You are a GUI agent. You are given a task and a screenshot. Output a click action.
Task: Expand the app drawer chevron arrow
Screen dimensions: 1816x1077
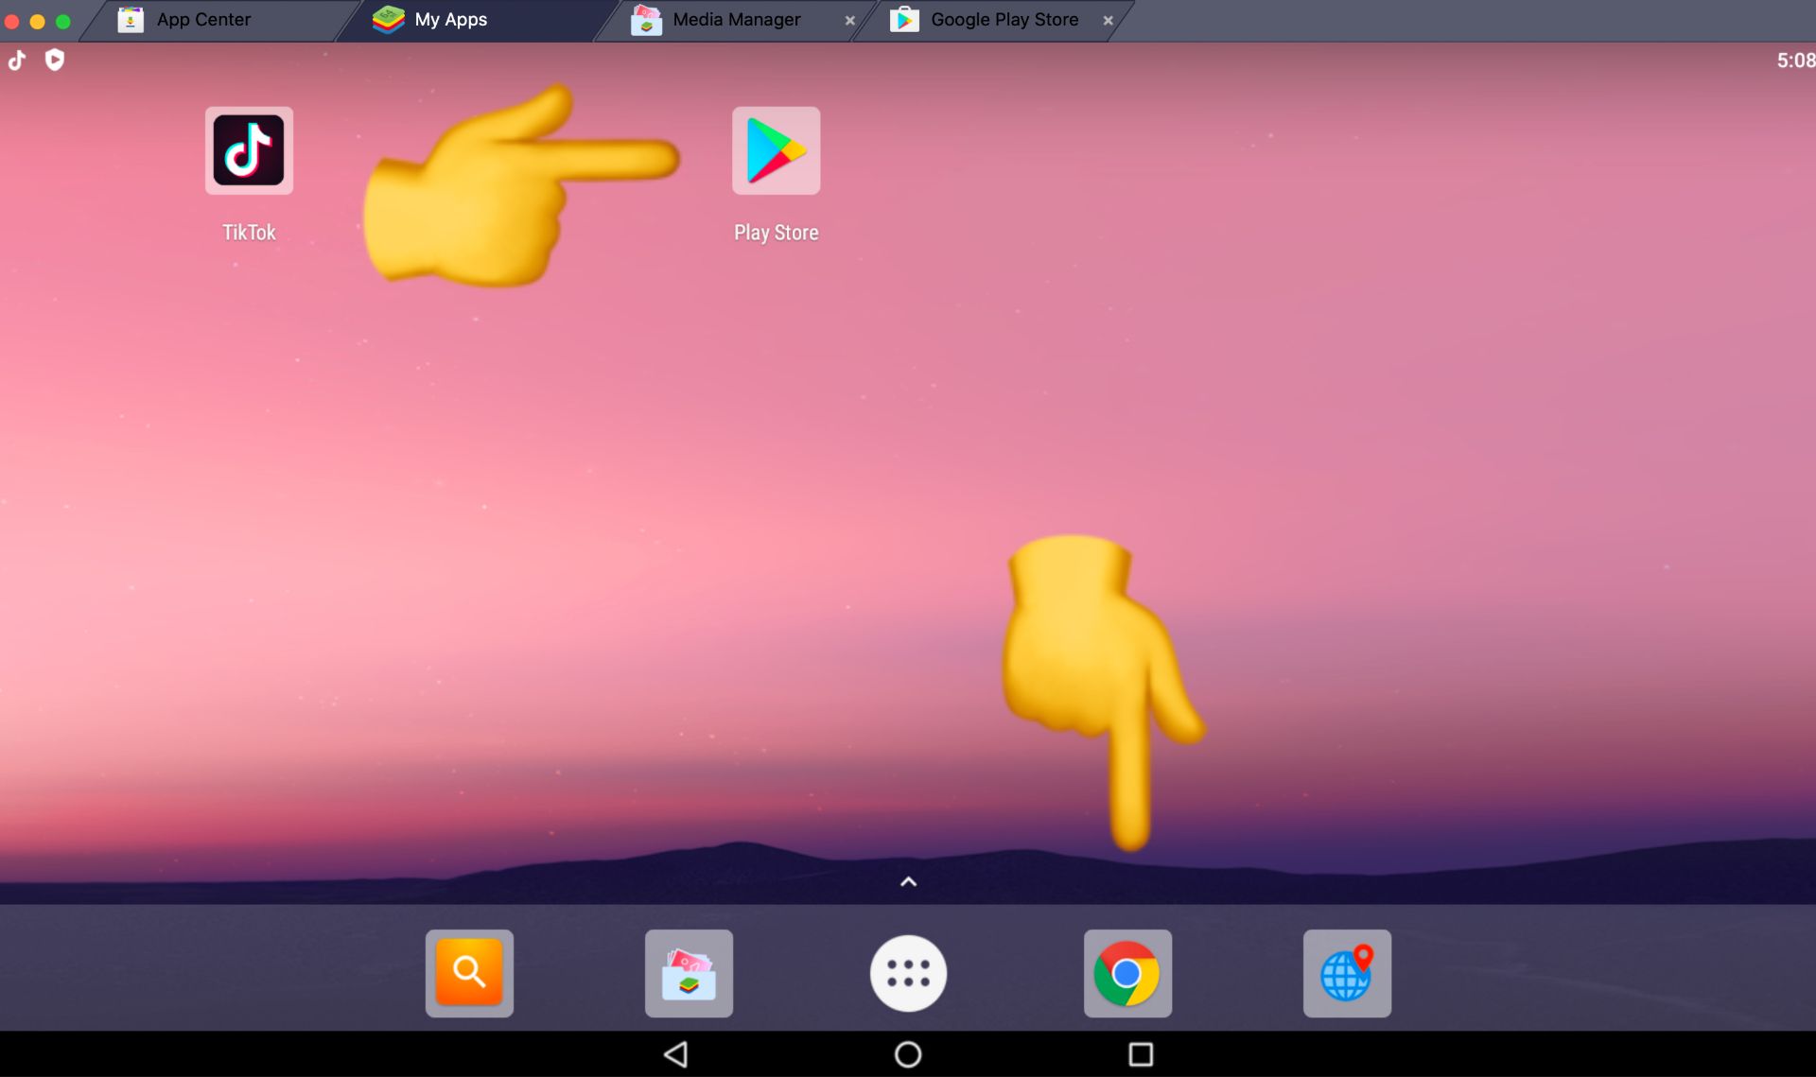coord(908,881)
